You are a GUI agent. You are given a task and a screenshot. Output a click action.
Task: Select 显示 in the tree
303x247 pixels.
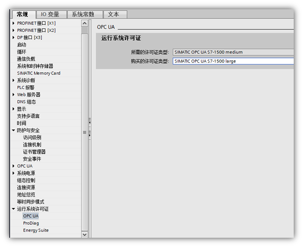pos(21,109)
